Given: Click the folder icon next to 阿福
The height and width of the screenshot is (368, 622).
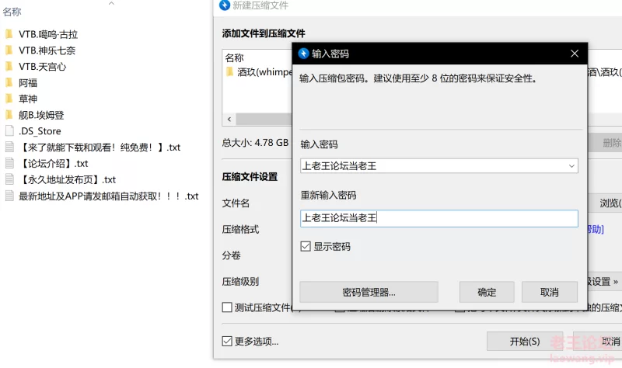Looking at the screenshot, I should (x=9, y=83).
